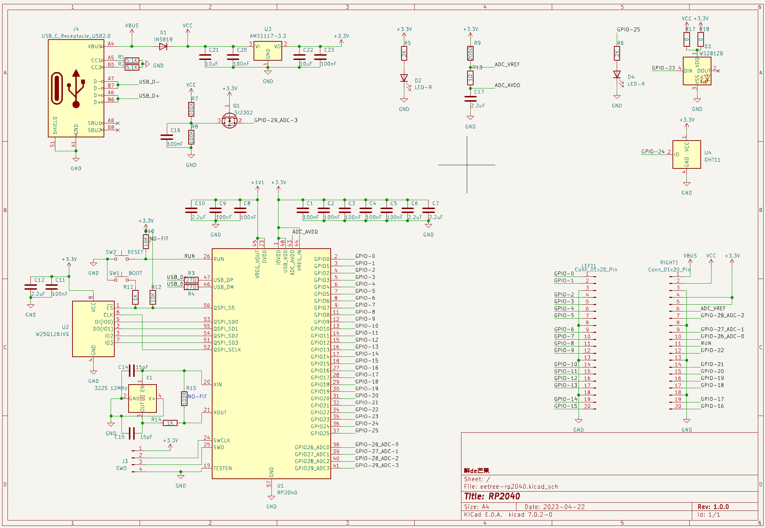Click the AMS1117-3.3 regulator U3 symbol
The height and width of the screenshot is (528, 765).
click(267, 51)
